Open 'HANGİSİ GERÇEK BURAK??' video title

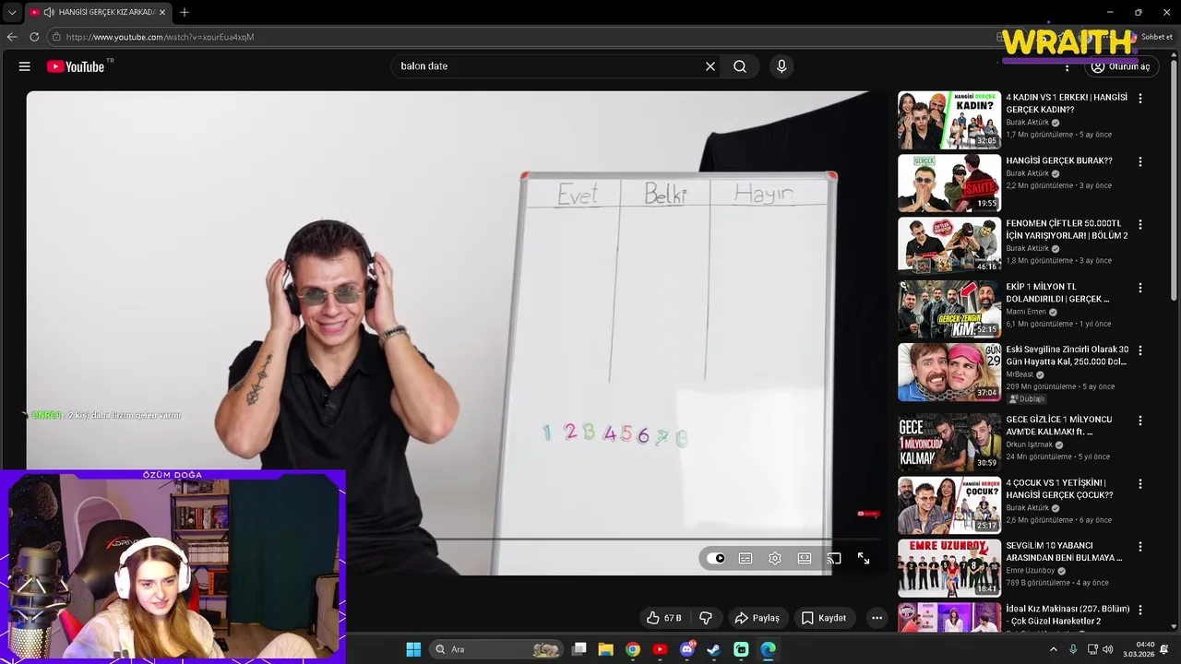(x=1058, y=160)
